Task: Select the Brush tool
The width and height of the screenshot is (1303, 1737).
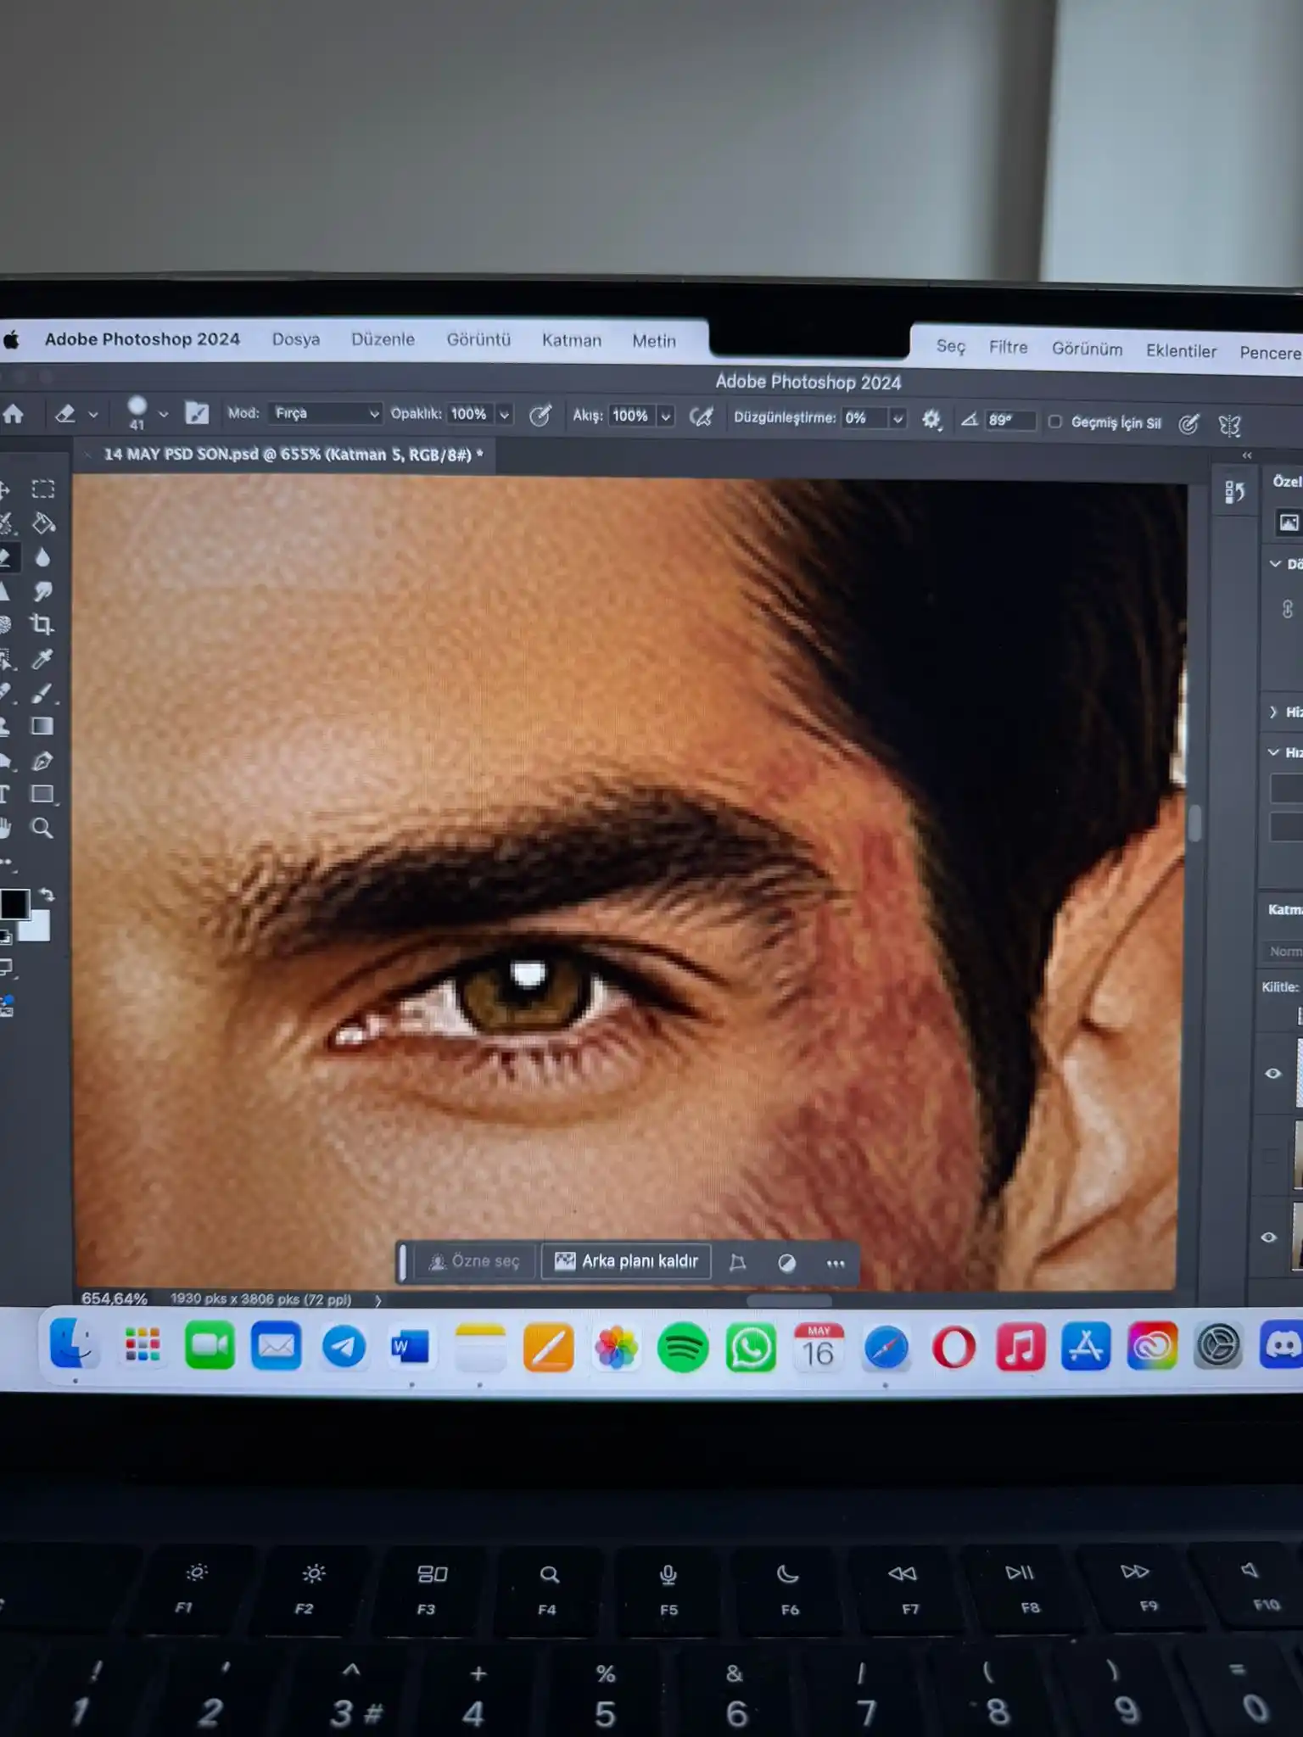Action: click(x=42, y=693)
